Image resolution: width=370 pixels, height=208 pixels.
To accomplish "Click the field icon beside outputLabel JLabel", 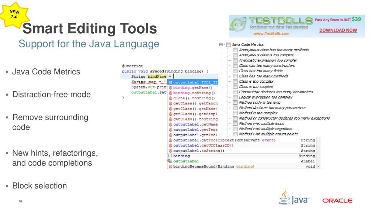I will [x=170, y=161].
